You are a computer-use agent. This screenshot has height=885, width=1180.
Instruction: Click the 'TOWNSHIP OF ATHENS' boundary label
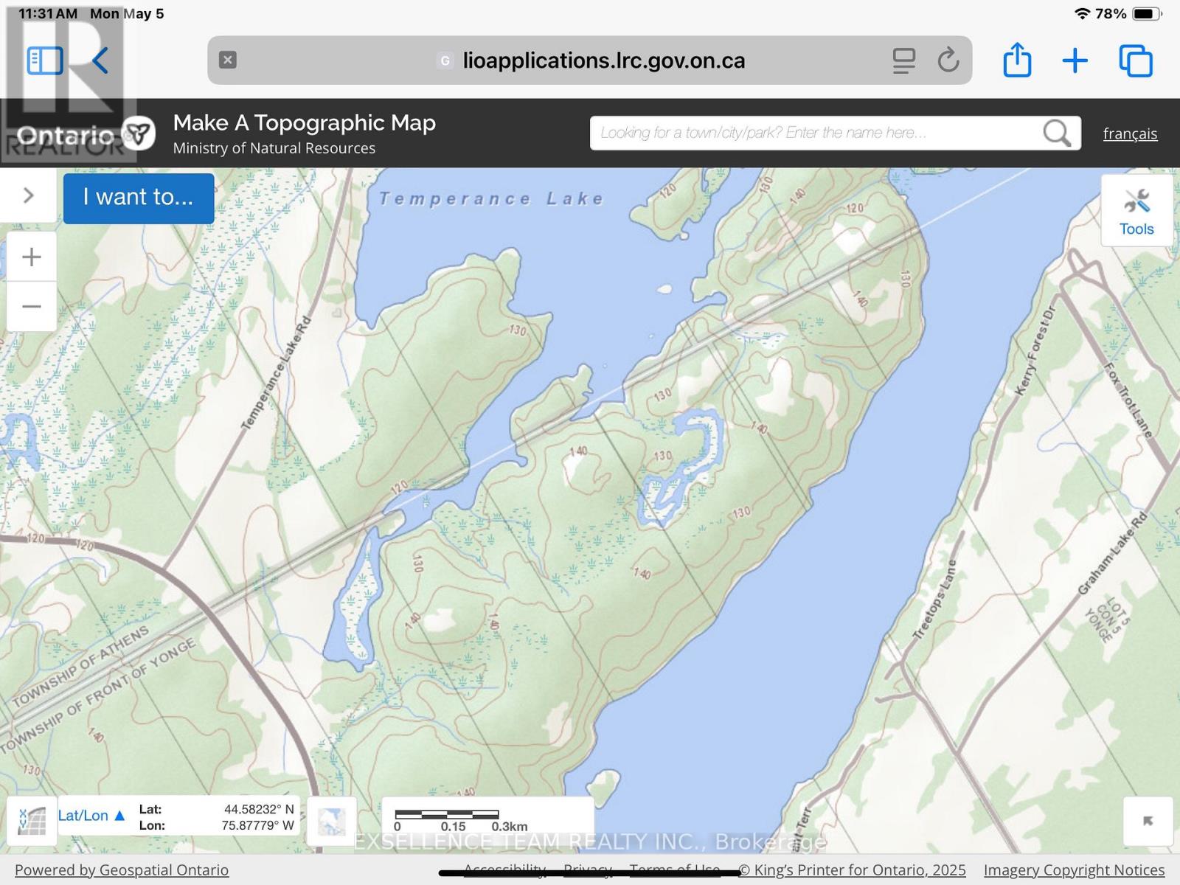point(80,666)
